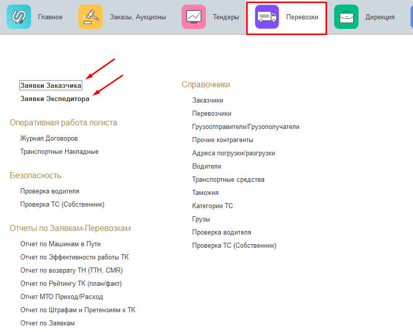Open Транспортные средства
Viewport: 413px width, 332px height.
pyautogui.click(x=228, y=180)
